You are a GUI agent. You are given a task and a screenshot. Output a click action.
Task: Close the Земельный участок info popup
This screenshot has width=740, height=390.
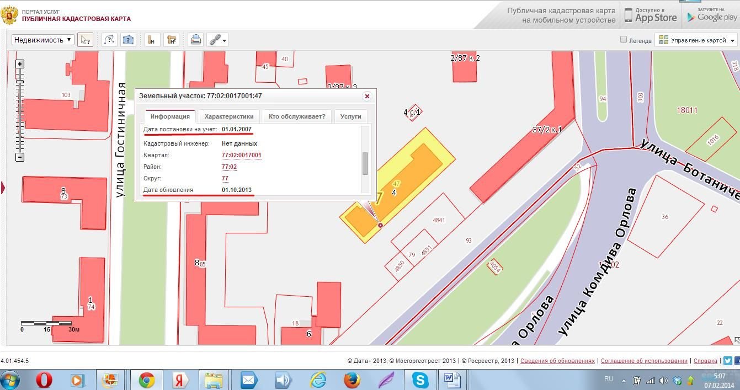point(367,96)
